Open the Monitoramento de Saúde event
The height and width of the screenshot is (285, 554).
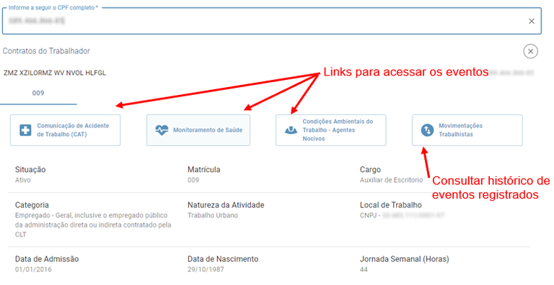tap(198, 130)
